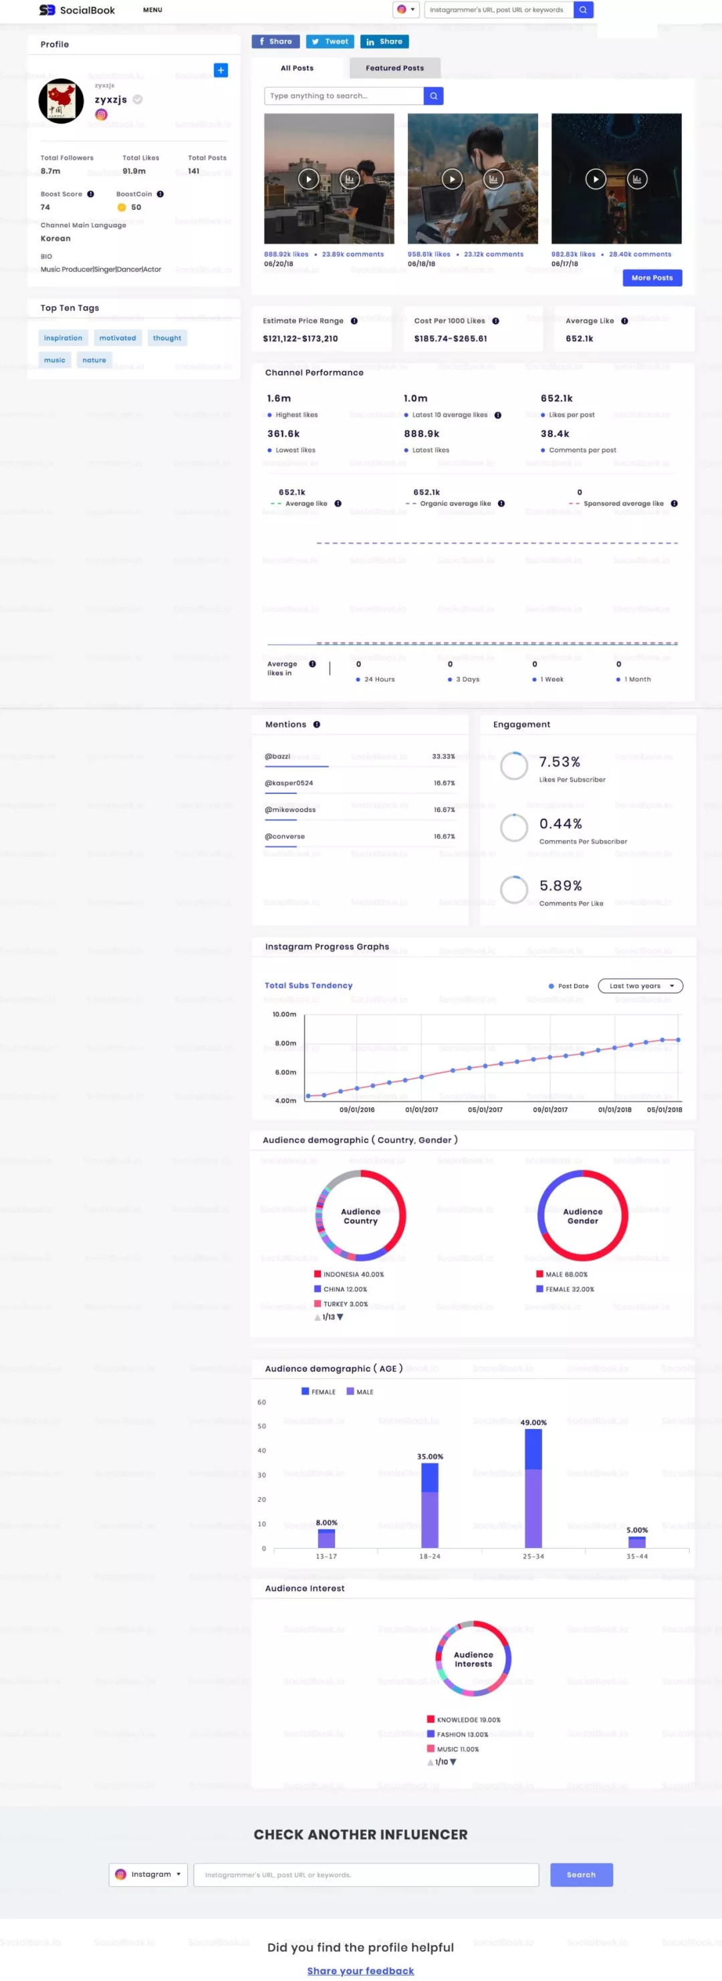Show Estimate Price Range info tooltip
This screenshot has width=722, height=1981.
354,321
